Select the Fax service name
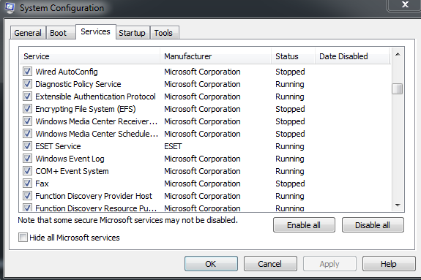421x280 pixels. pos(42,183)
